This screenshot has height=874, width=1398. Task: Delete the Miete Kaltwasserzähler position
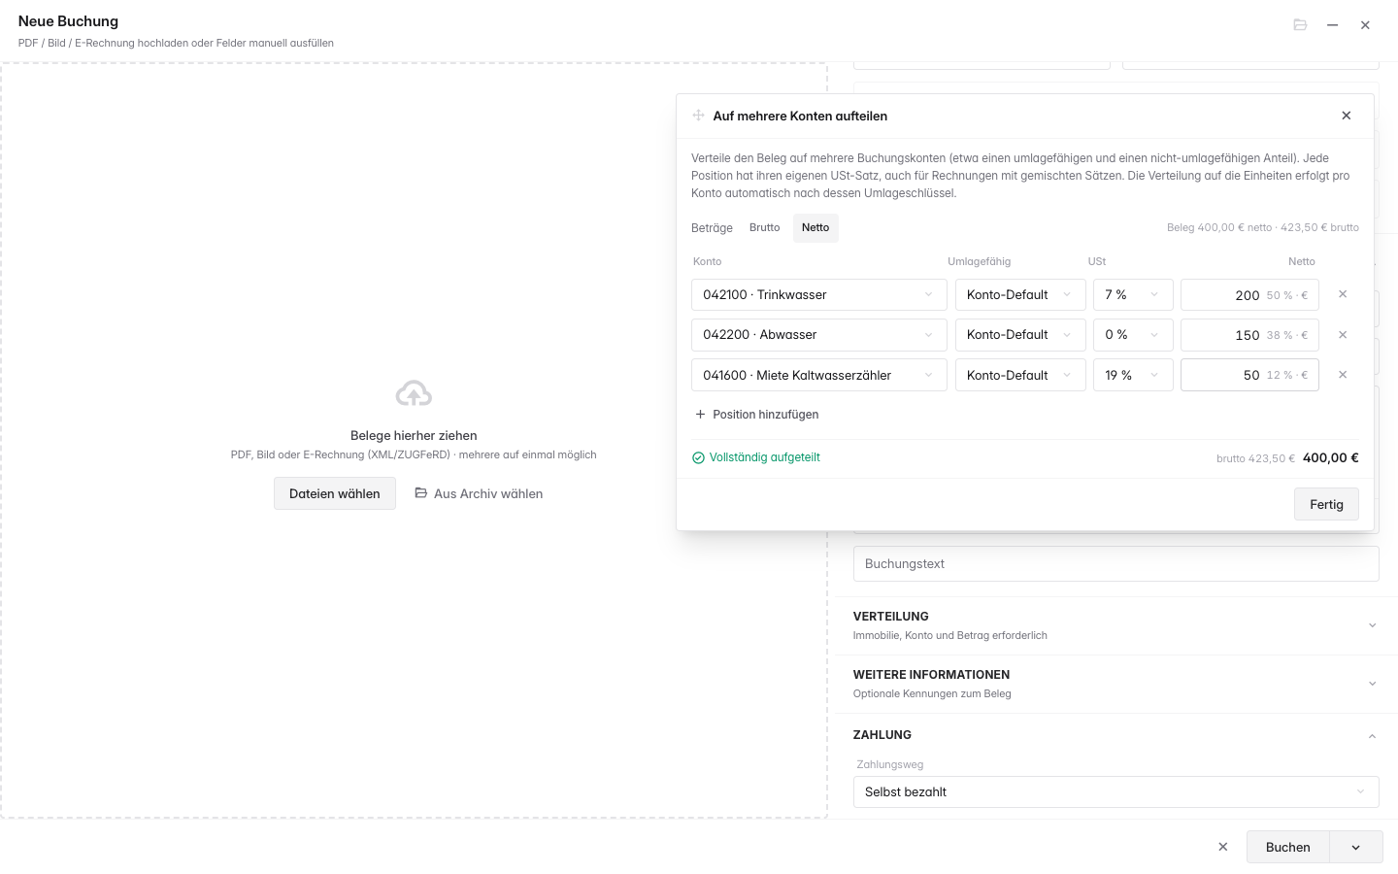click(x=1343, y=375)
